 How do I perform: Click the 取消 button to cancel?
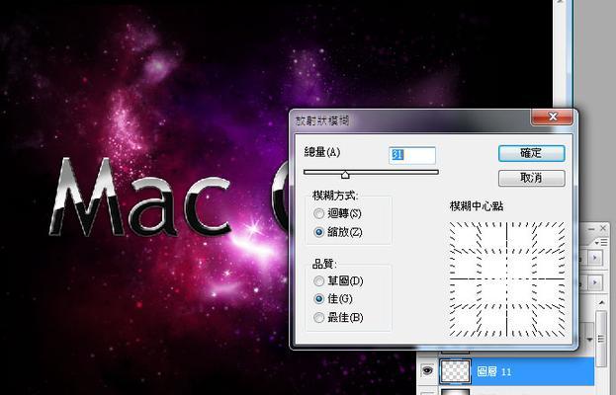pos(532,178)
